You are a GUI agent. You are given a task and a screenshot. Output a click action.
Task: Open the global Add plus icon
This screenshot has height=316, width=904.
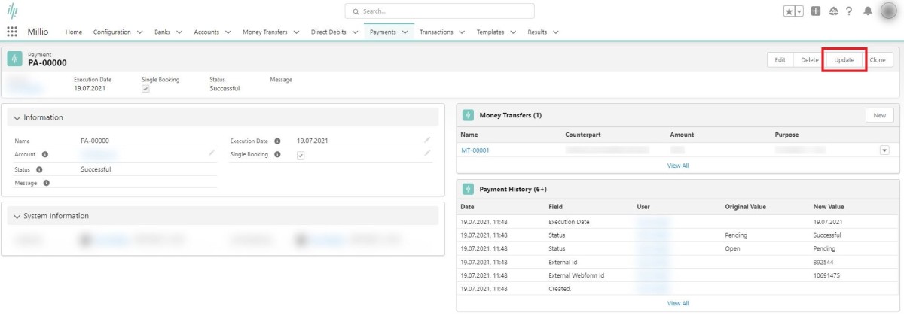point(816,11)
